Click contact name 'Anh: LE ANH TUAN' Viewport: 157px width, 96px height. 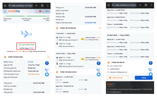[116, 66]
